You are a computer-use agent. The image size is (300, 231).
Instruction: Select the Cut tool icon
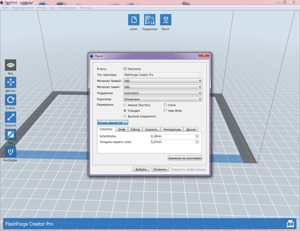pyautogui.click(x=11, y=134)
